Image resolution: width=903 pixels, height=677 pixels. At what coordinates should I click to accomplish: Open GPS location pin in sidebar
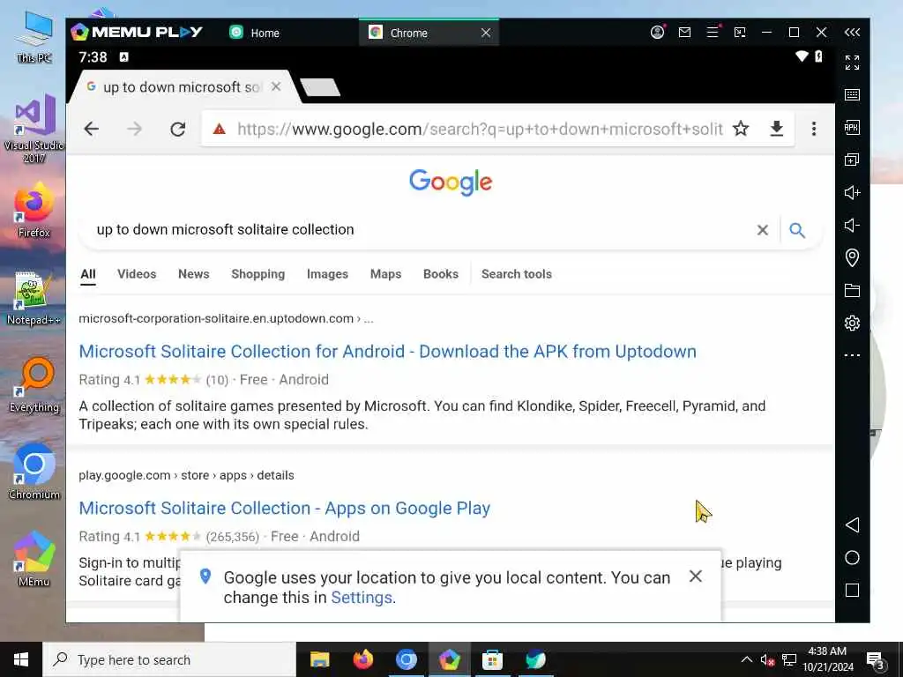(853, 257)
